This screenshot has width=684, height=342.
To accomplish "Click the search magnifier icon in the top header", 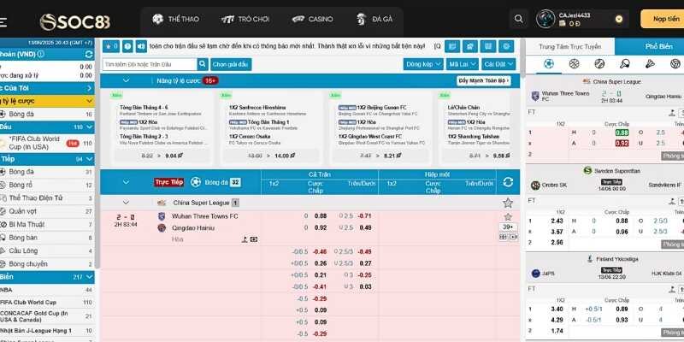I will [518, 18].
